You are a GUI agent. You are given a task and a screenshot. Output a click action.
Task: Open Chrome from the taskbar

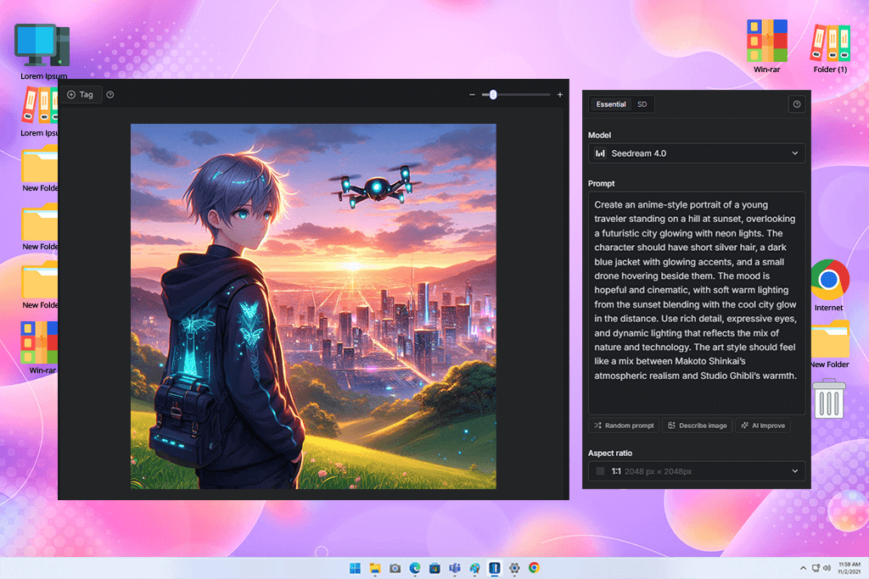(x=534, y=568)
